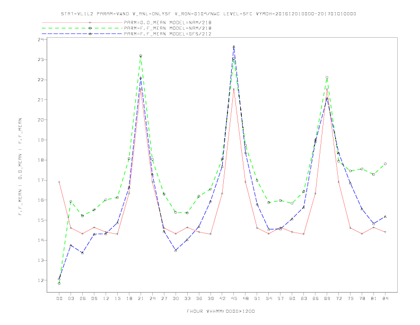Click x-axis label FHOUR VHHMM=0000>1200
The width and height of the screenshot is (420, 325).
[x=221, y=311]
